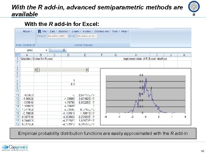Screen dimensions: 206x154
Task: Click the chart y-axis label 0.5
Action: click(x=141, y=82)
